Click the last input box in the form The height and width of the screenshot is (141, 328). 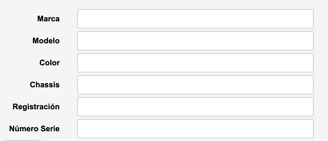(x=195, y=129)
